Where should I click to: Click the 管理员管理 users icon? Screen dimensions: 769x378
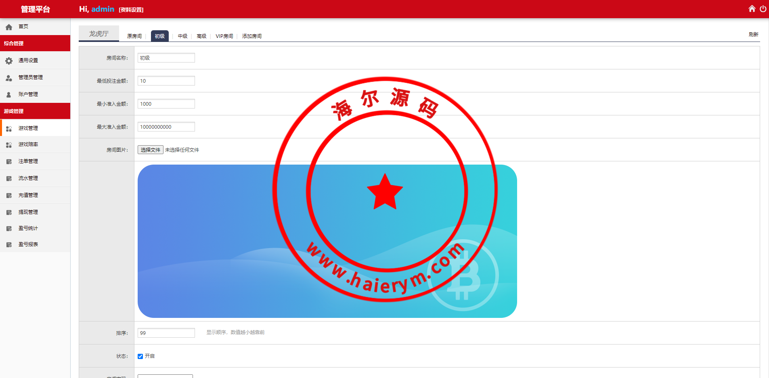pos(9,78)
